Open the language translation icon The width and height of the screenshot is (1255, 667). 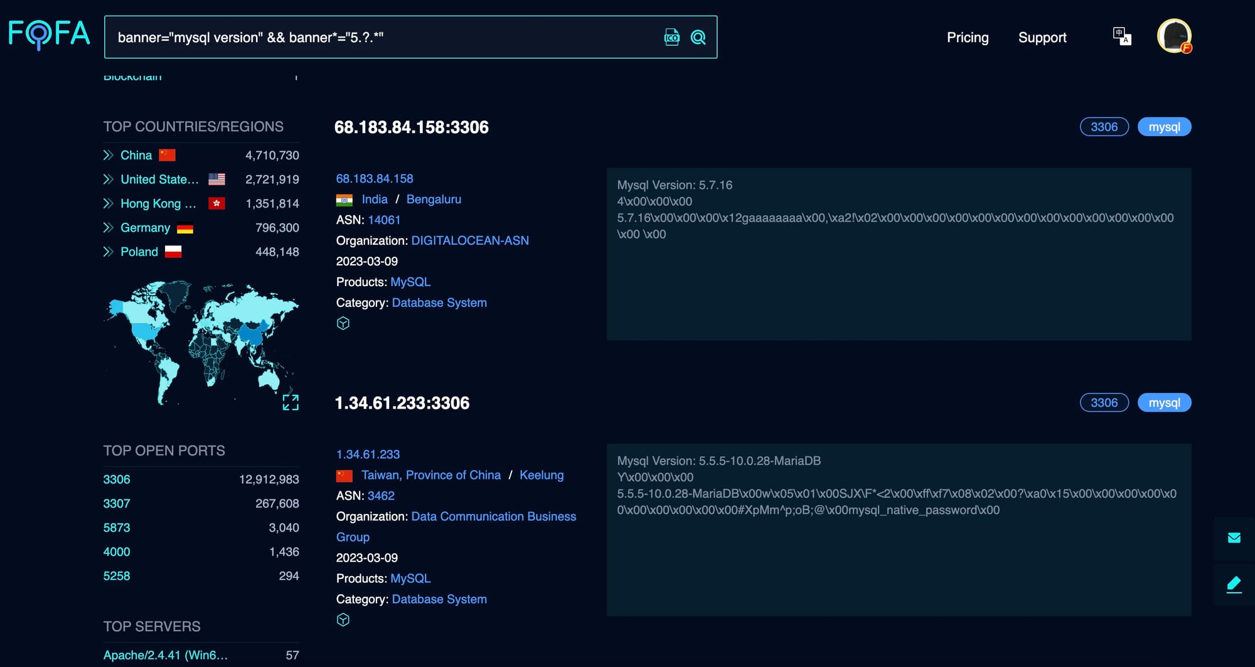point(1121,36)
